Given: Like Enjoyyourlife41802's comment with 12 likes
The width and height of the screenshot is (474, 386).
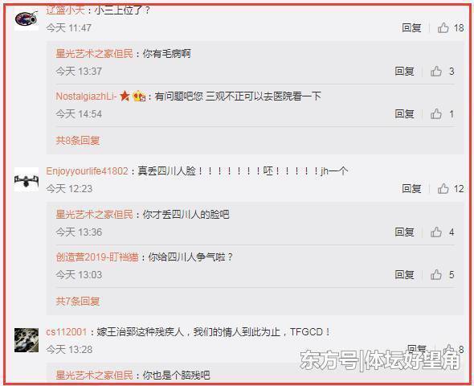Looking at the screenshot, I should pos(443,188).
